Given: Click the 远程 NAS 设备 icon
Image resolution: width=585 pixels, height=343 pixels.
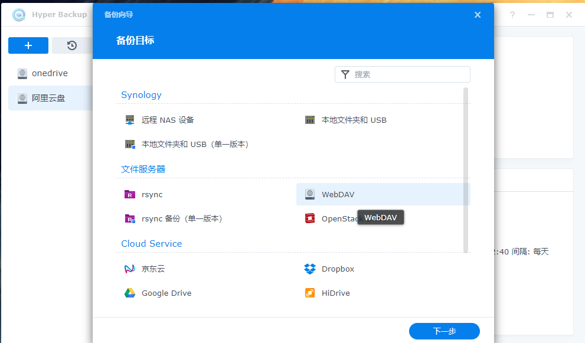Looking at the screenshot, I should (x=129, y=120).
